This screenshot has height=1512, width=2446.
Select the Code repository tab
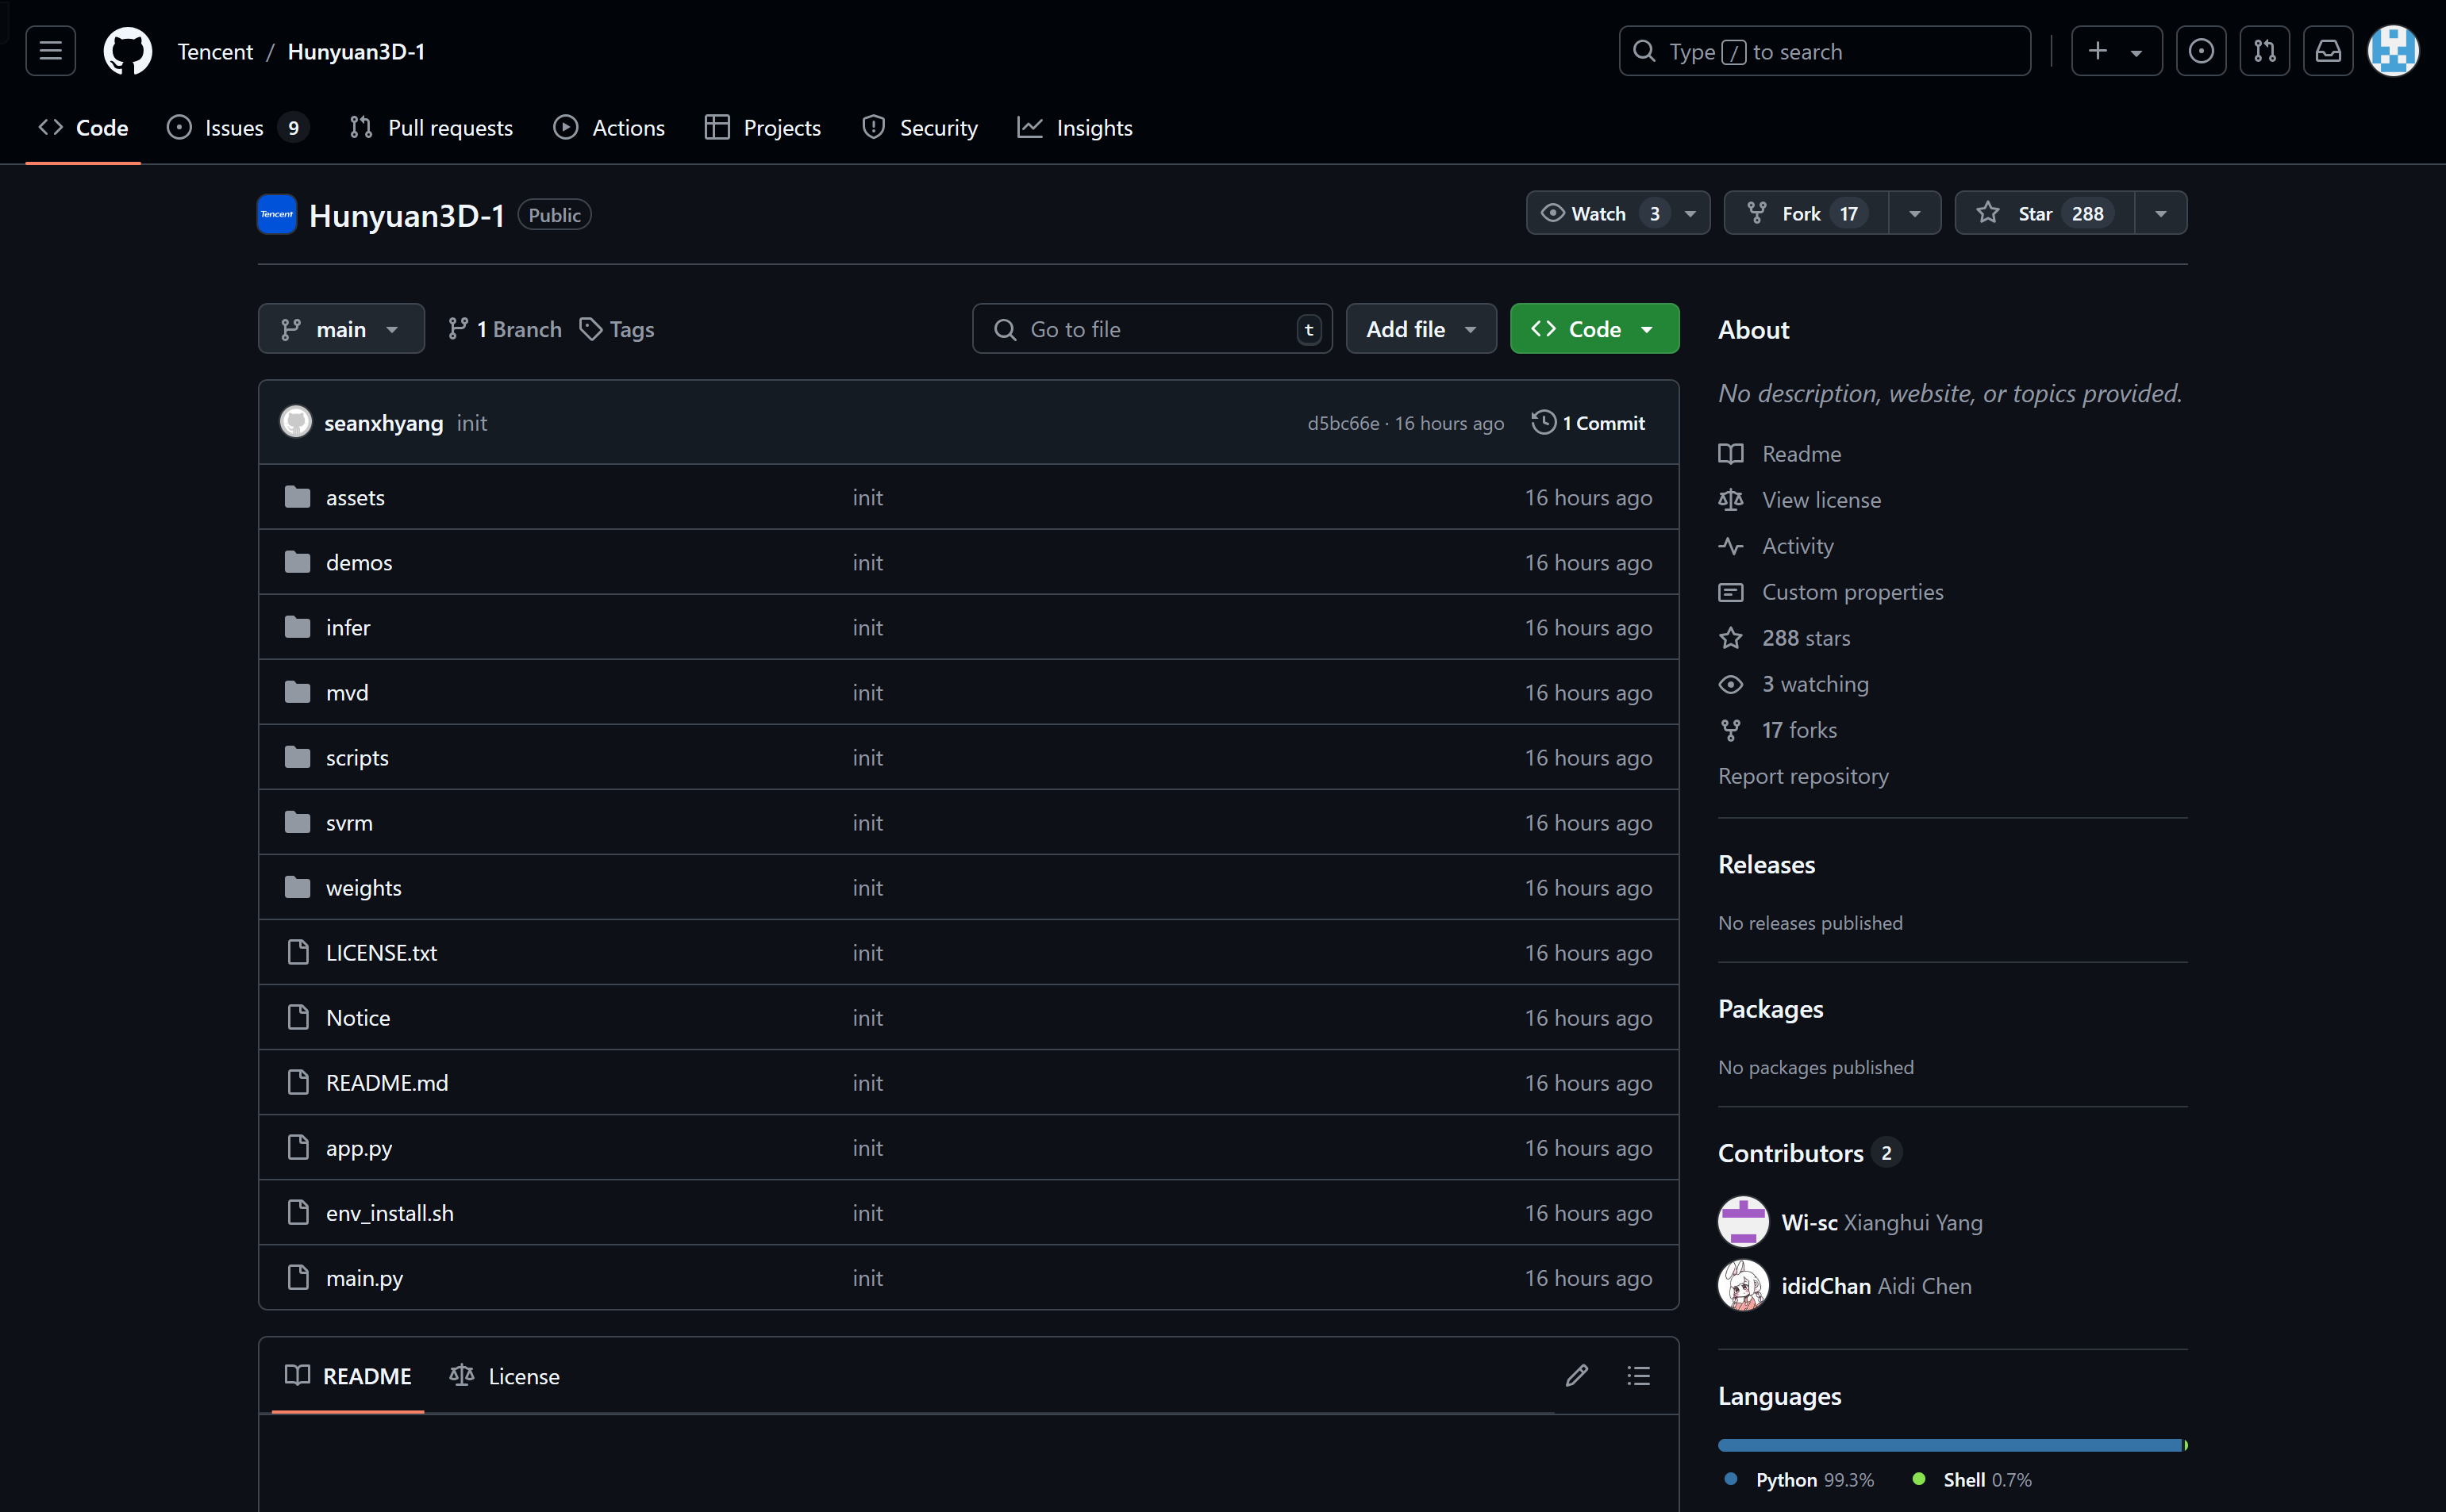click(83, 127)
